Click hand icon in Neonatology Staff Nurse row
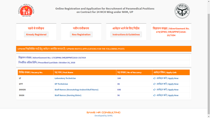 point(154,89)
